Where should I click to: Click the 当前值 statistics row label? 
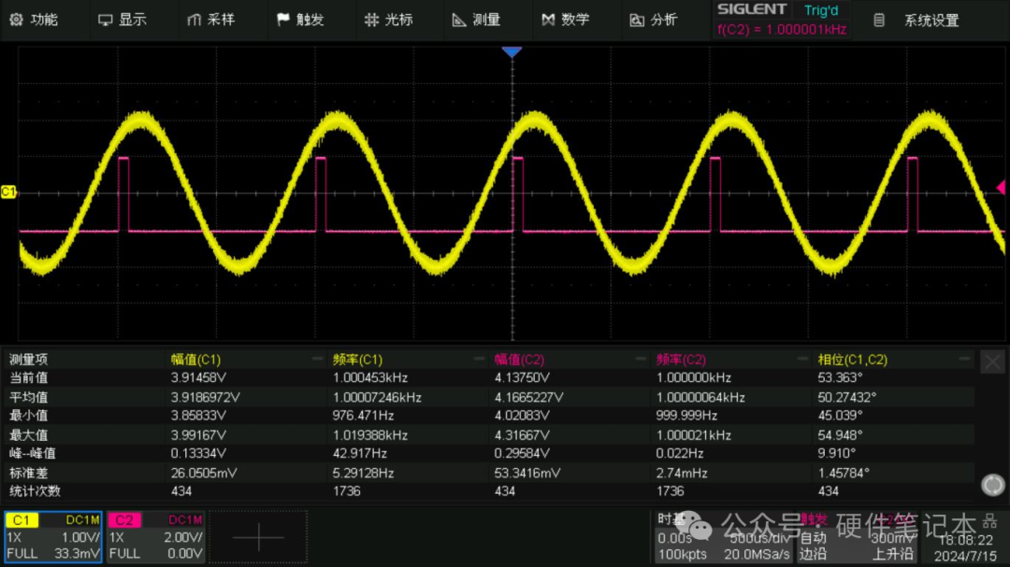click(x=28, y=377)
